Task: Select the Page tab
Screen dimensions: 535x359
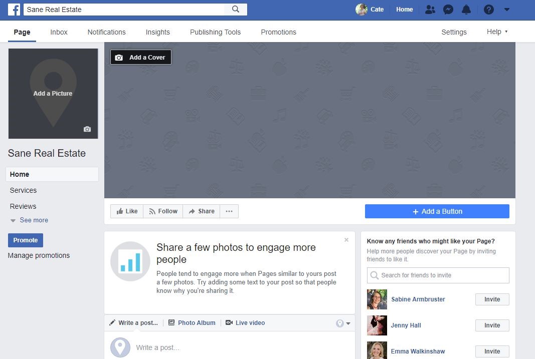Action: [22, 32]
